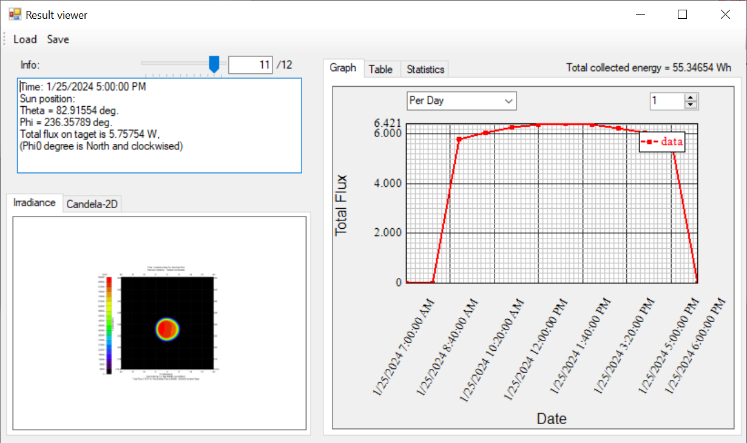Select the Graph tab

[343, 68]
